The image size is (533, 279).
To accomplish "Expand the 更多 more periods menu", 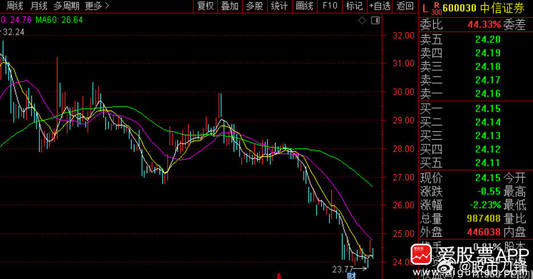I will (x=97, y=6).
